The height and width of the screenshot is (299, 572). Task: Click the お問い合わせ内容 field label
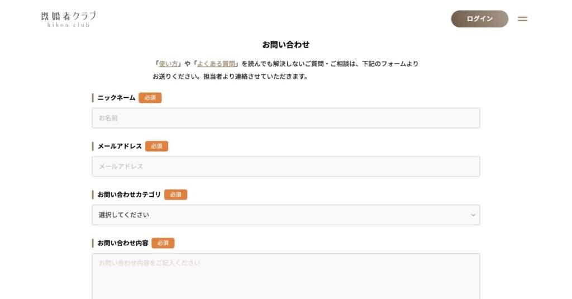click(123, 243)
